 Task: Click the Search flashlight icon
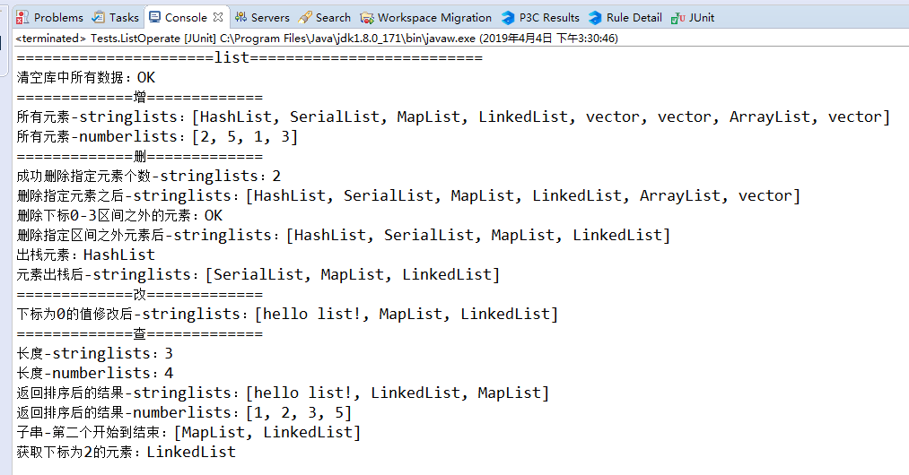click(305, 17)
